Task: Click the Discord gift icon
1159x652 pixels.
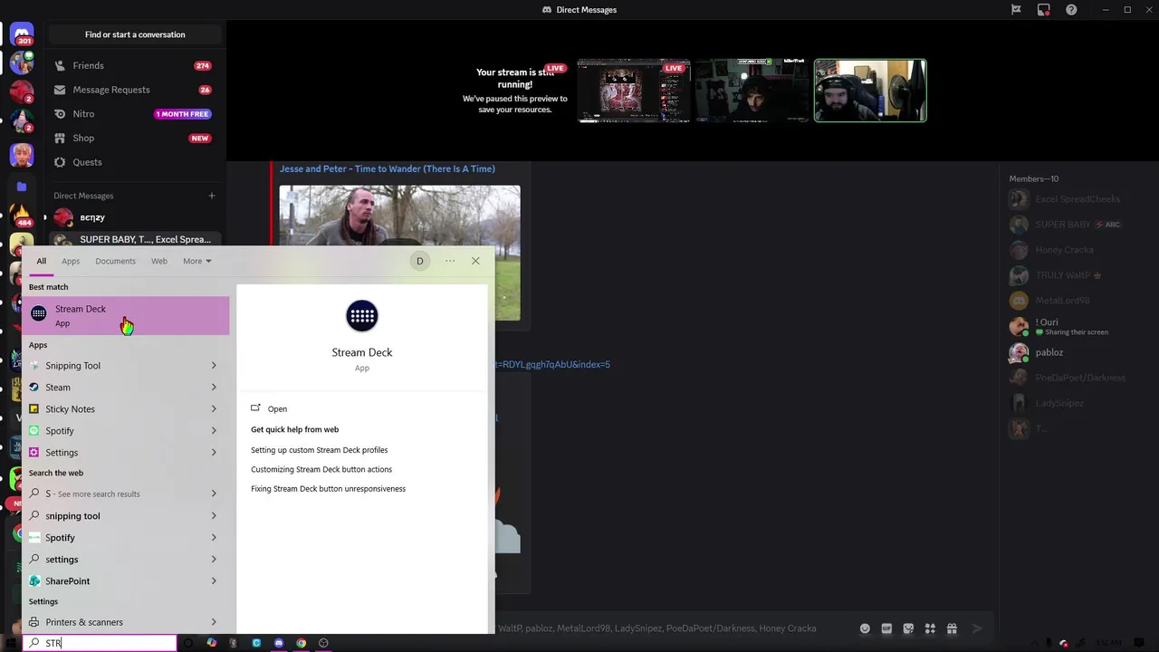Action: 952,628
